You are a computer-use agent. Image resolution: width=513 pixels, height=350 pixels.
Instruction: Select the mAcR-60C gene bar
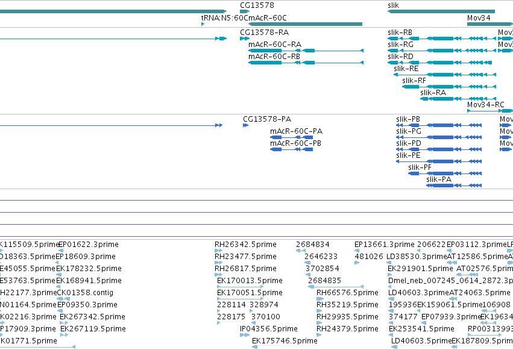(x=305, y=24)
